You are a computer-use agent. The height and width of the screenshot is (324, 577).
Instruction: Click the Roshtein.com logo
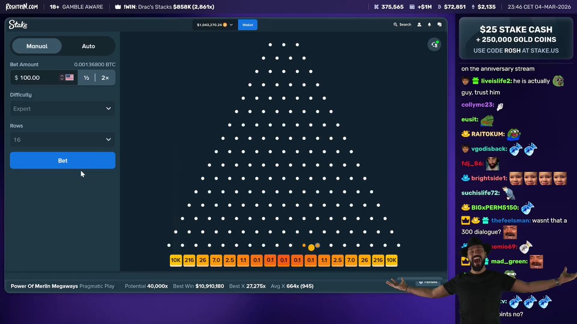22,7
